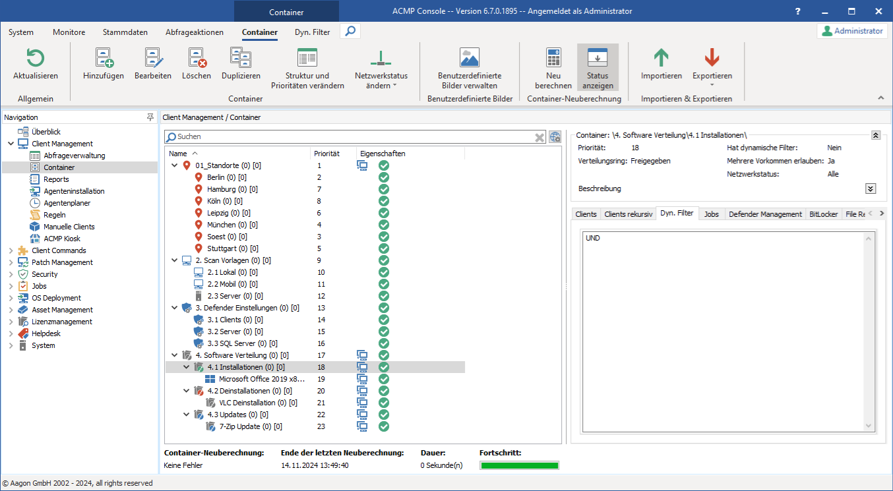Expand the Patch Management navigation node
This screenshot has width=893, height=491.
(x=11, y=262)
